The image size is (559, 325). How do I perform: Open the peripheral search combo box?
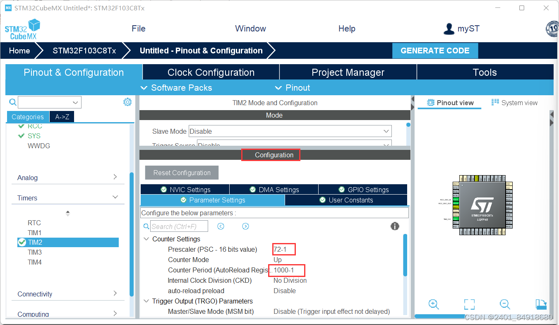pos(50,102)
